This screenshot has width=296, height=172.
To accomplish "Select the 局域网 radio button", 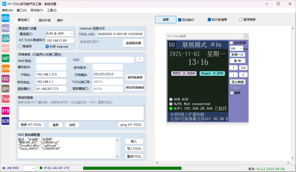I will point(20,46).
